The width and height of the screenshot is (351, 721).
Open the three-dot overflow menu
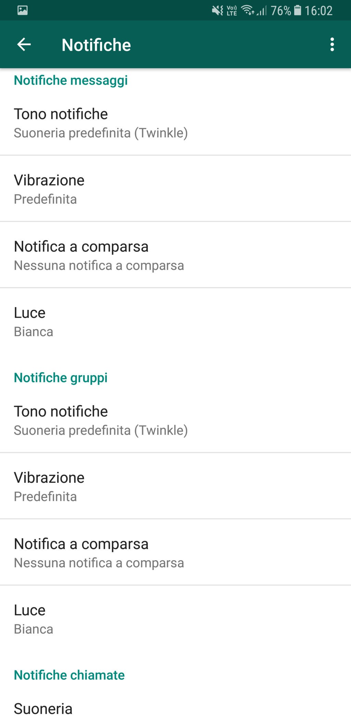332,45
